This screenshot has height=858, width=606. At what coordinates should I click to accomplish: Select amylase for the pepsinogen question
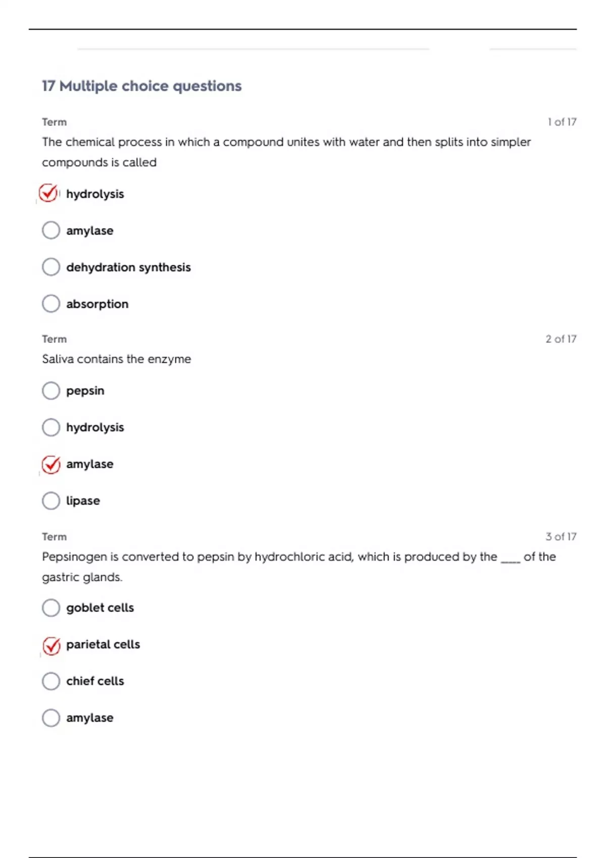[x=51, y=718]
